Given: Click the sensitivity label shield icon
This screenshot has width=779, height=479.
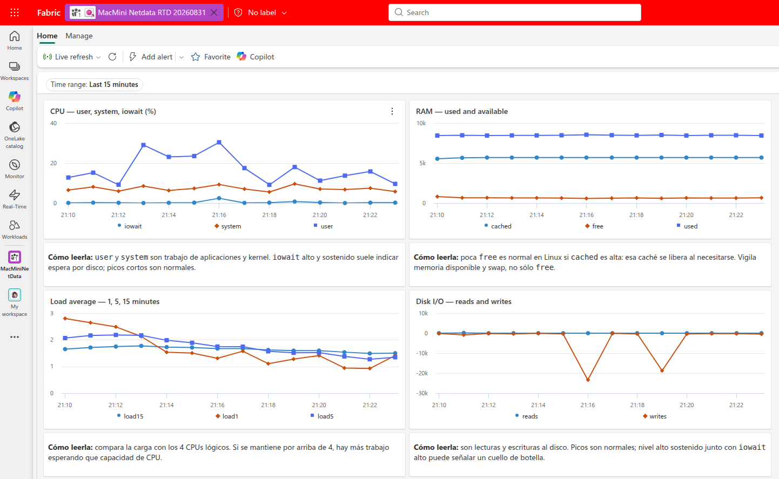Looking at the screenshot, I should (238, 12).
